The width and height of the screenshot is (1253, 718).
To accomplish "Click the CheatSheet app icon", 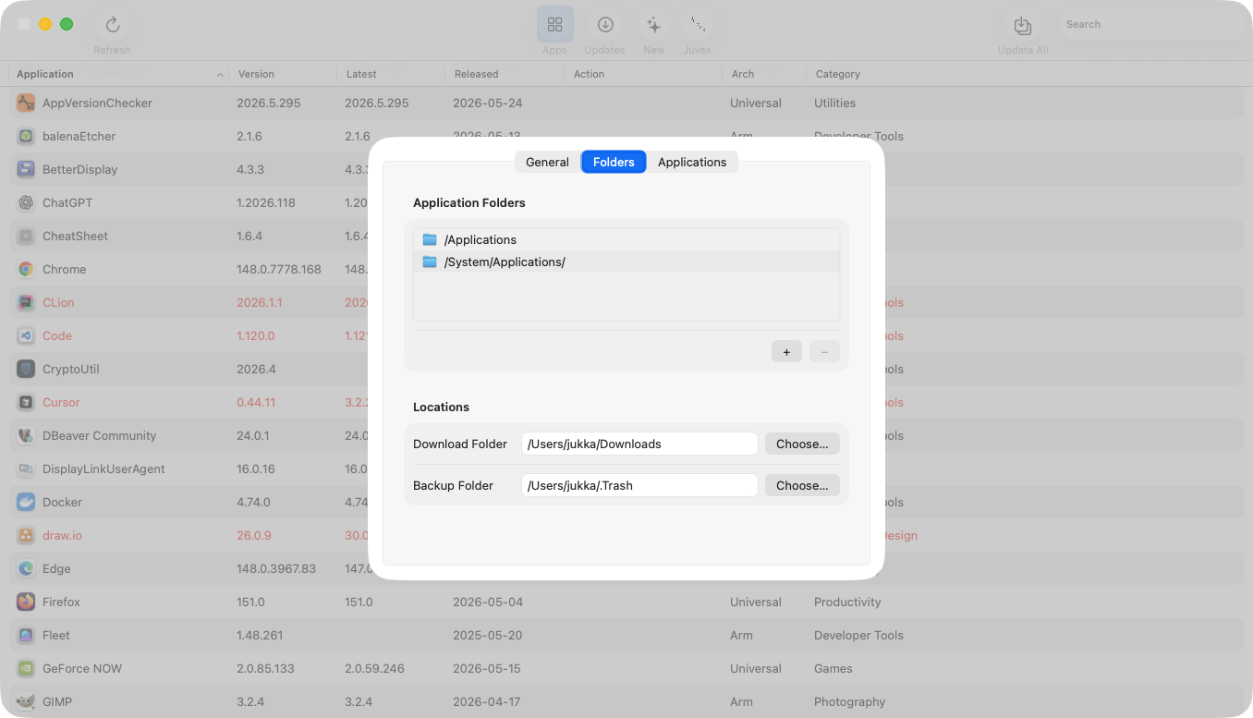I will click(26, 236).
